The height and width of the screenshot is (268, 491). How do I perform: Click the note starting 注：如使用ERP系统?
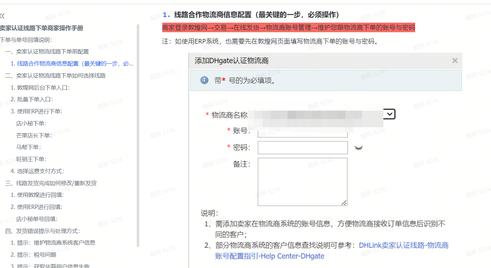[270, 41]
